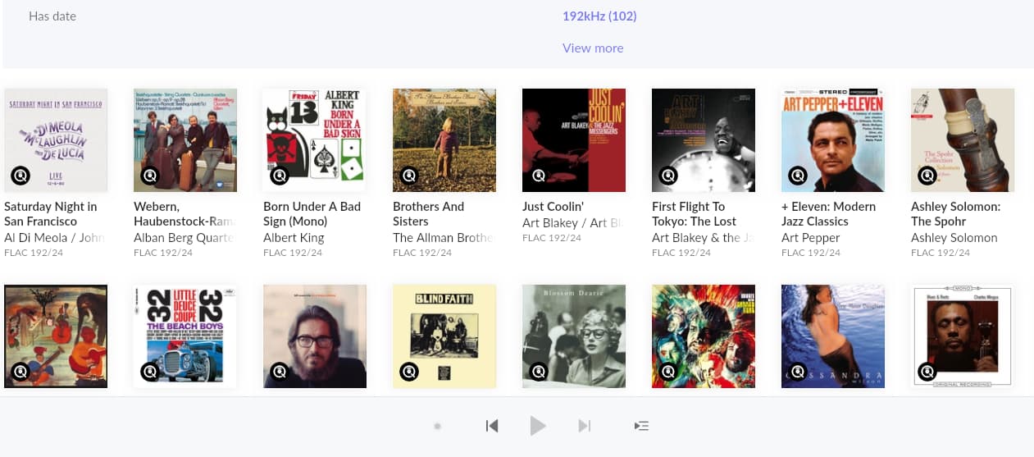Open Born Under A Bad Sign album title
This screenshot has height=457, width=1034.
312,214
